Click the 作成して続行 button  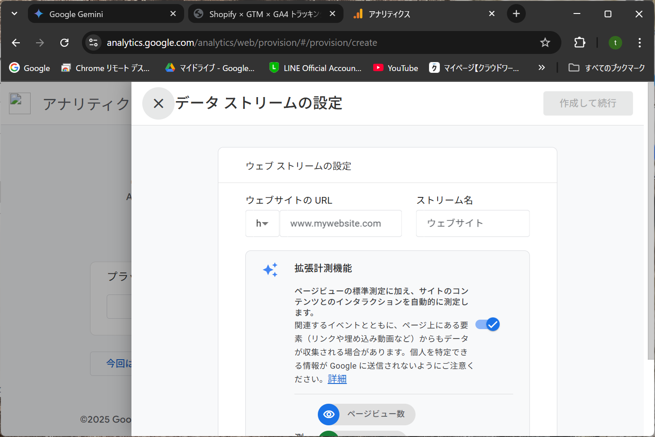[x=588, y=103]
